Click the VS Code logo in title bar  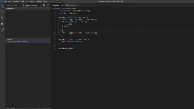(x=2, y=1)
